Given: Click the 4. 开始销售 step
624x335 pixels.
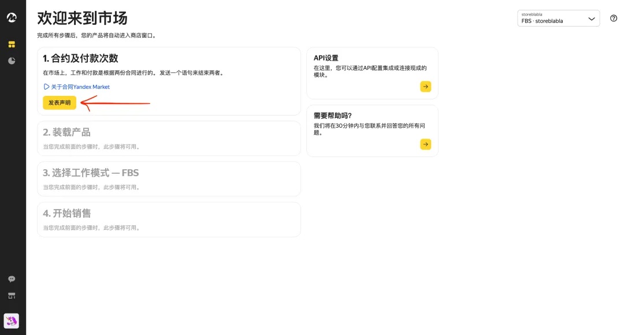Looking at the screenshot, I should (x=169, y=219).
